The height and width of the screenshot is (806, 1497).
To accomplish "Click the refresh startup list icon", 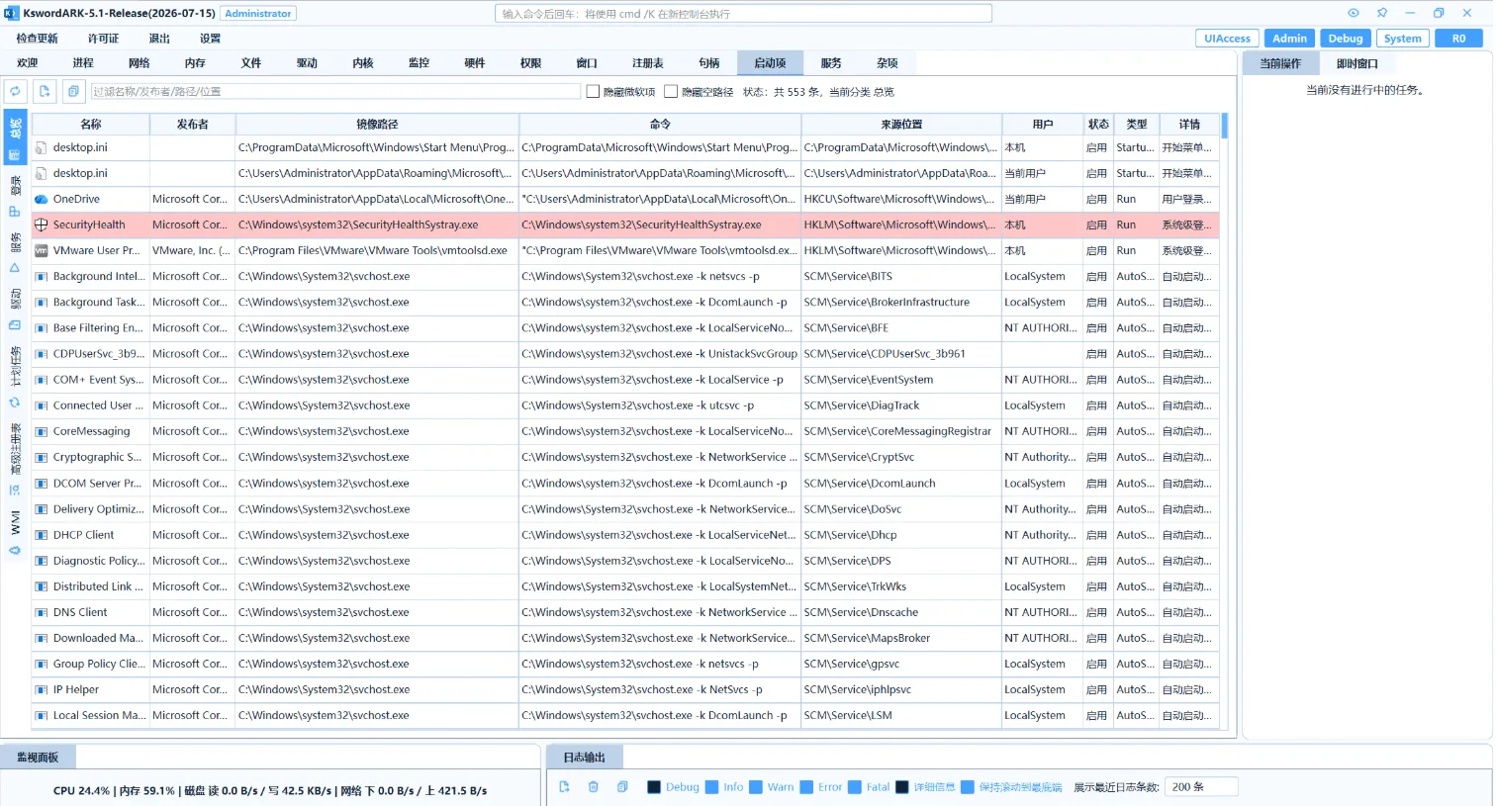I will [16, 91].
